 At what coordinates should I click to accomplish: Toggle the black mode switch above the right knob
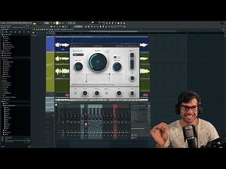tap(115, 57)
